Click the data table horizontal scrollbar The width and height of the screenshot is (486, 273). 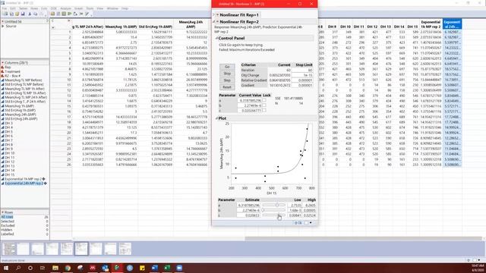[363, 239]
